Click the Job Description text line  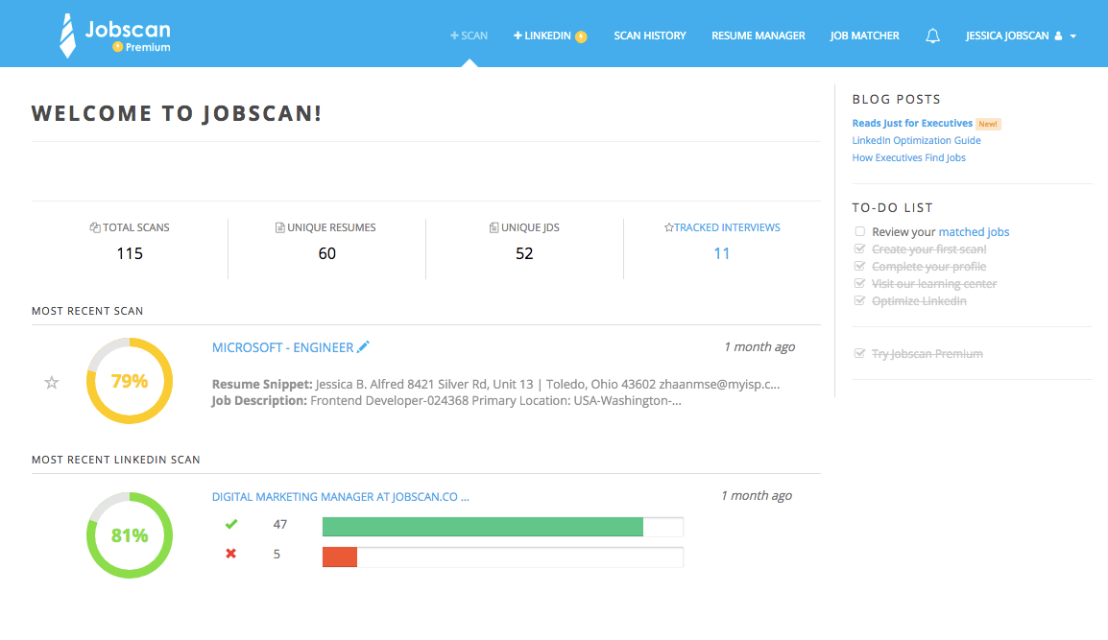pos(446,400)
